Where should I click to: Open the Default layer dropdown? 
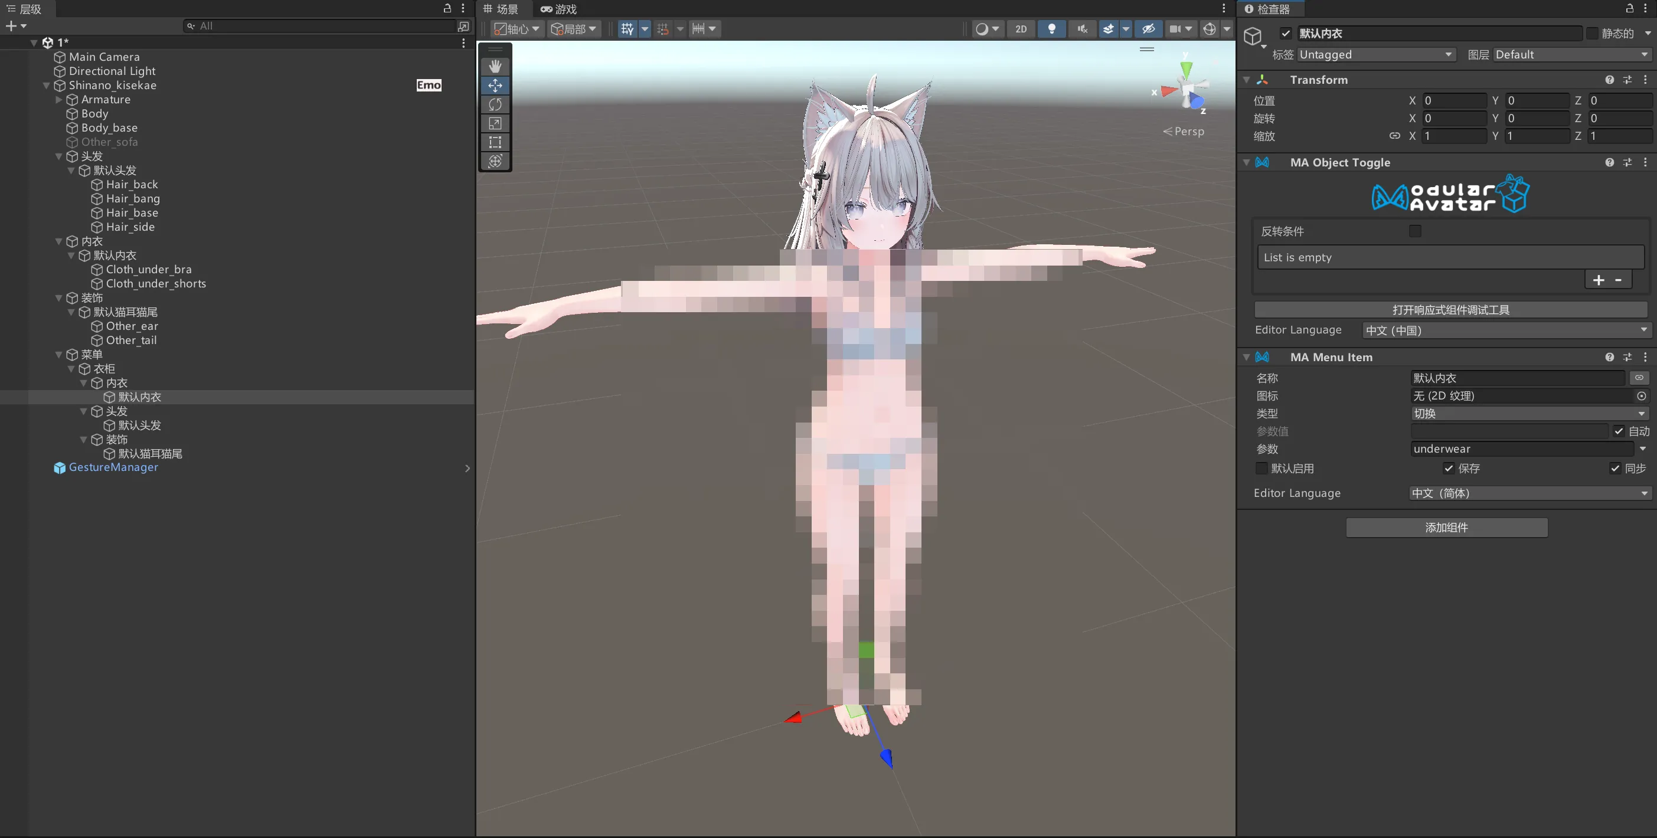coord(1572,55)
